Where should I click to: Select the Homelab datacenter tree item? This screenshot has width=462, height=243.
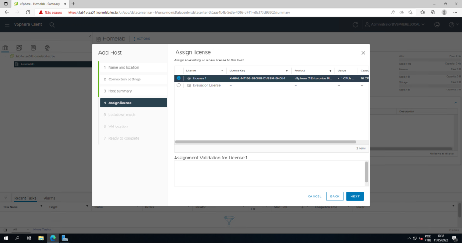(53, 64)
